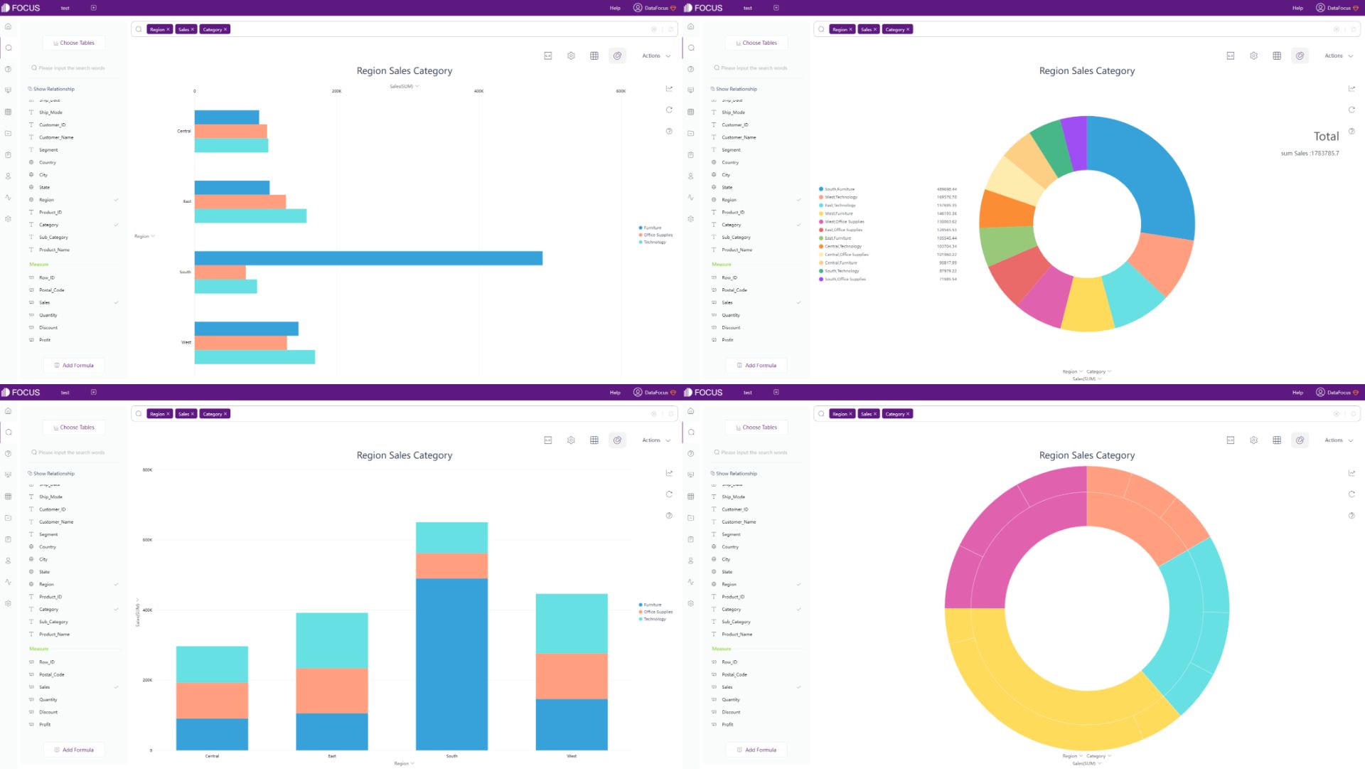This screenshot has width=1365, height=769.
Task: Click Show Relationship in donut chart window
Action: [734, 89]
